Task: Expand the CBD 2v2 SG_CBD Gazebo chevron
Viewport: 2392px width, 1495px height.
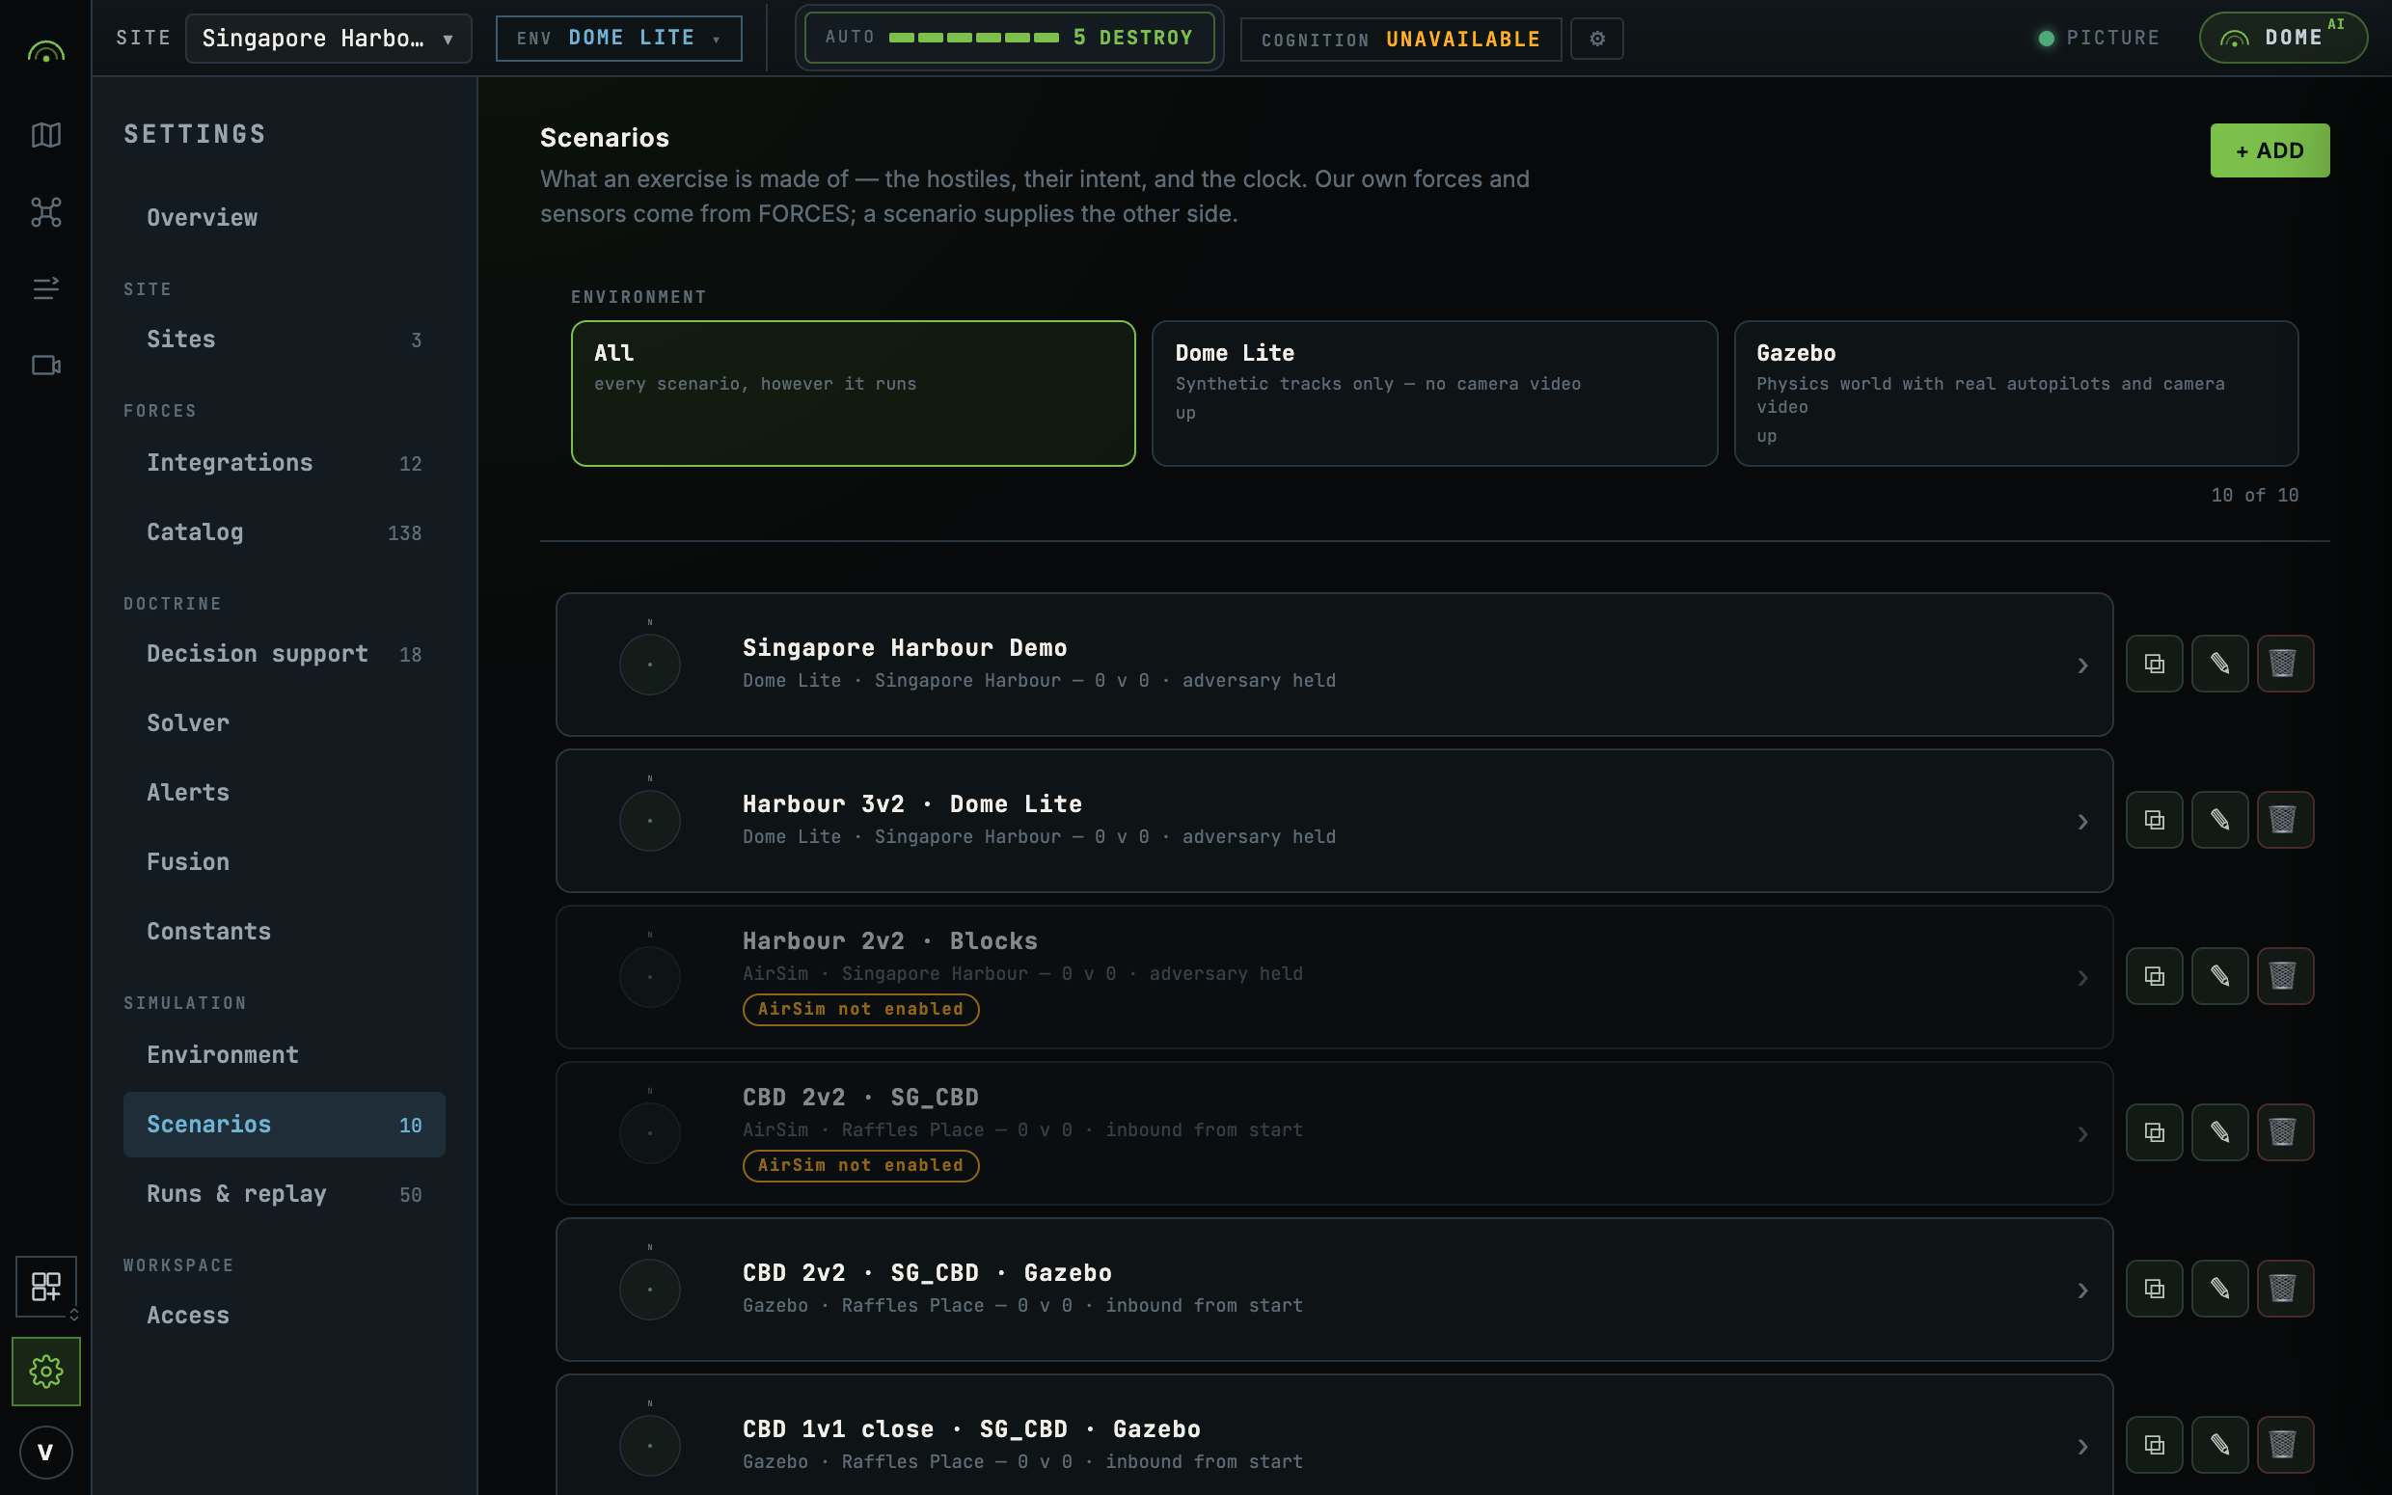Action: pyautogui.click(x=2082, y=1291)
